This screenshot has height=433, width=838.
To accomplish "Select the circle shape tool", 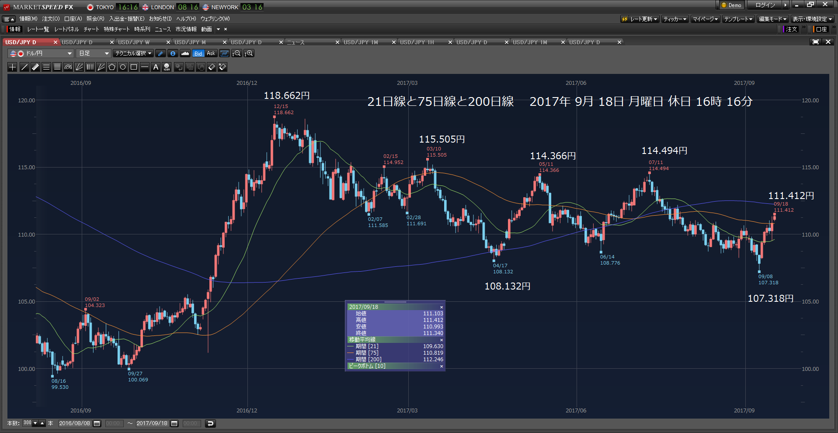I will click(123, 67).
